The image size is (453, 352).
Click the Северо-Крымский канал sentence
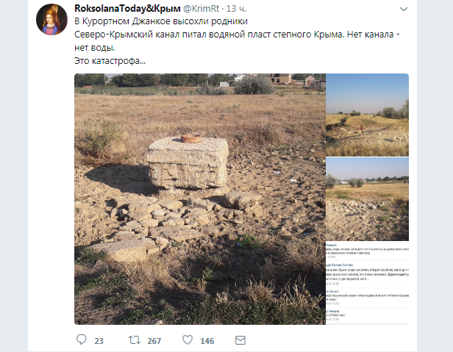pyautogui.click(x=237, y=41)
